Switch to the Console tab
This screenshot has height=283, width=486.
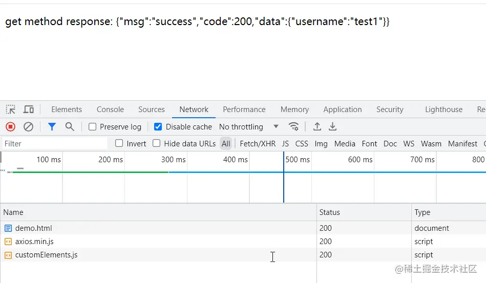(110, 110)
